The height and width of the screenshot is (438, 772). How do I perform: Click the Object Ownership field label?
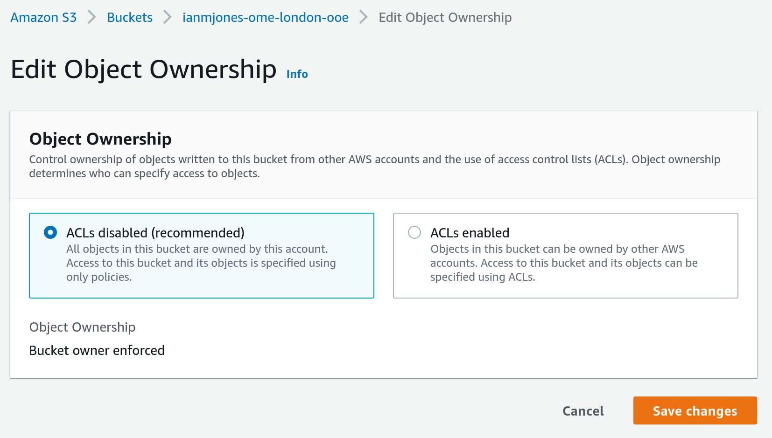[x=82, y=327]
